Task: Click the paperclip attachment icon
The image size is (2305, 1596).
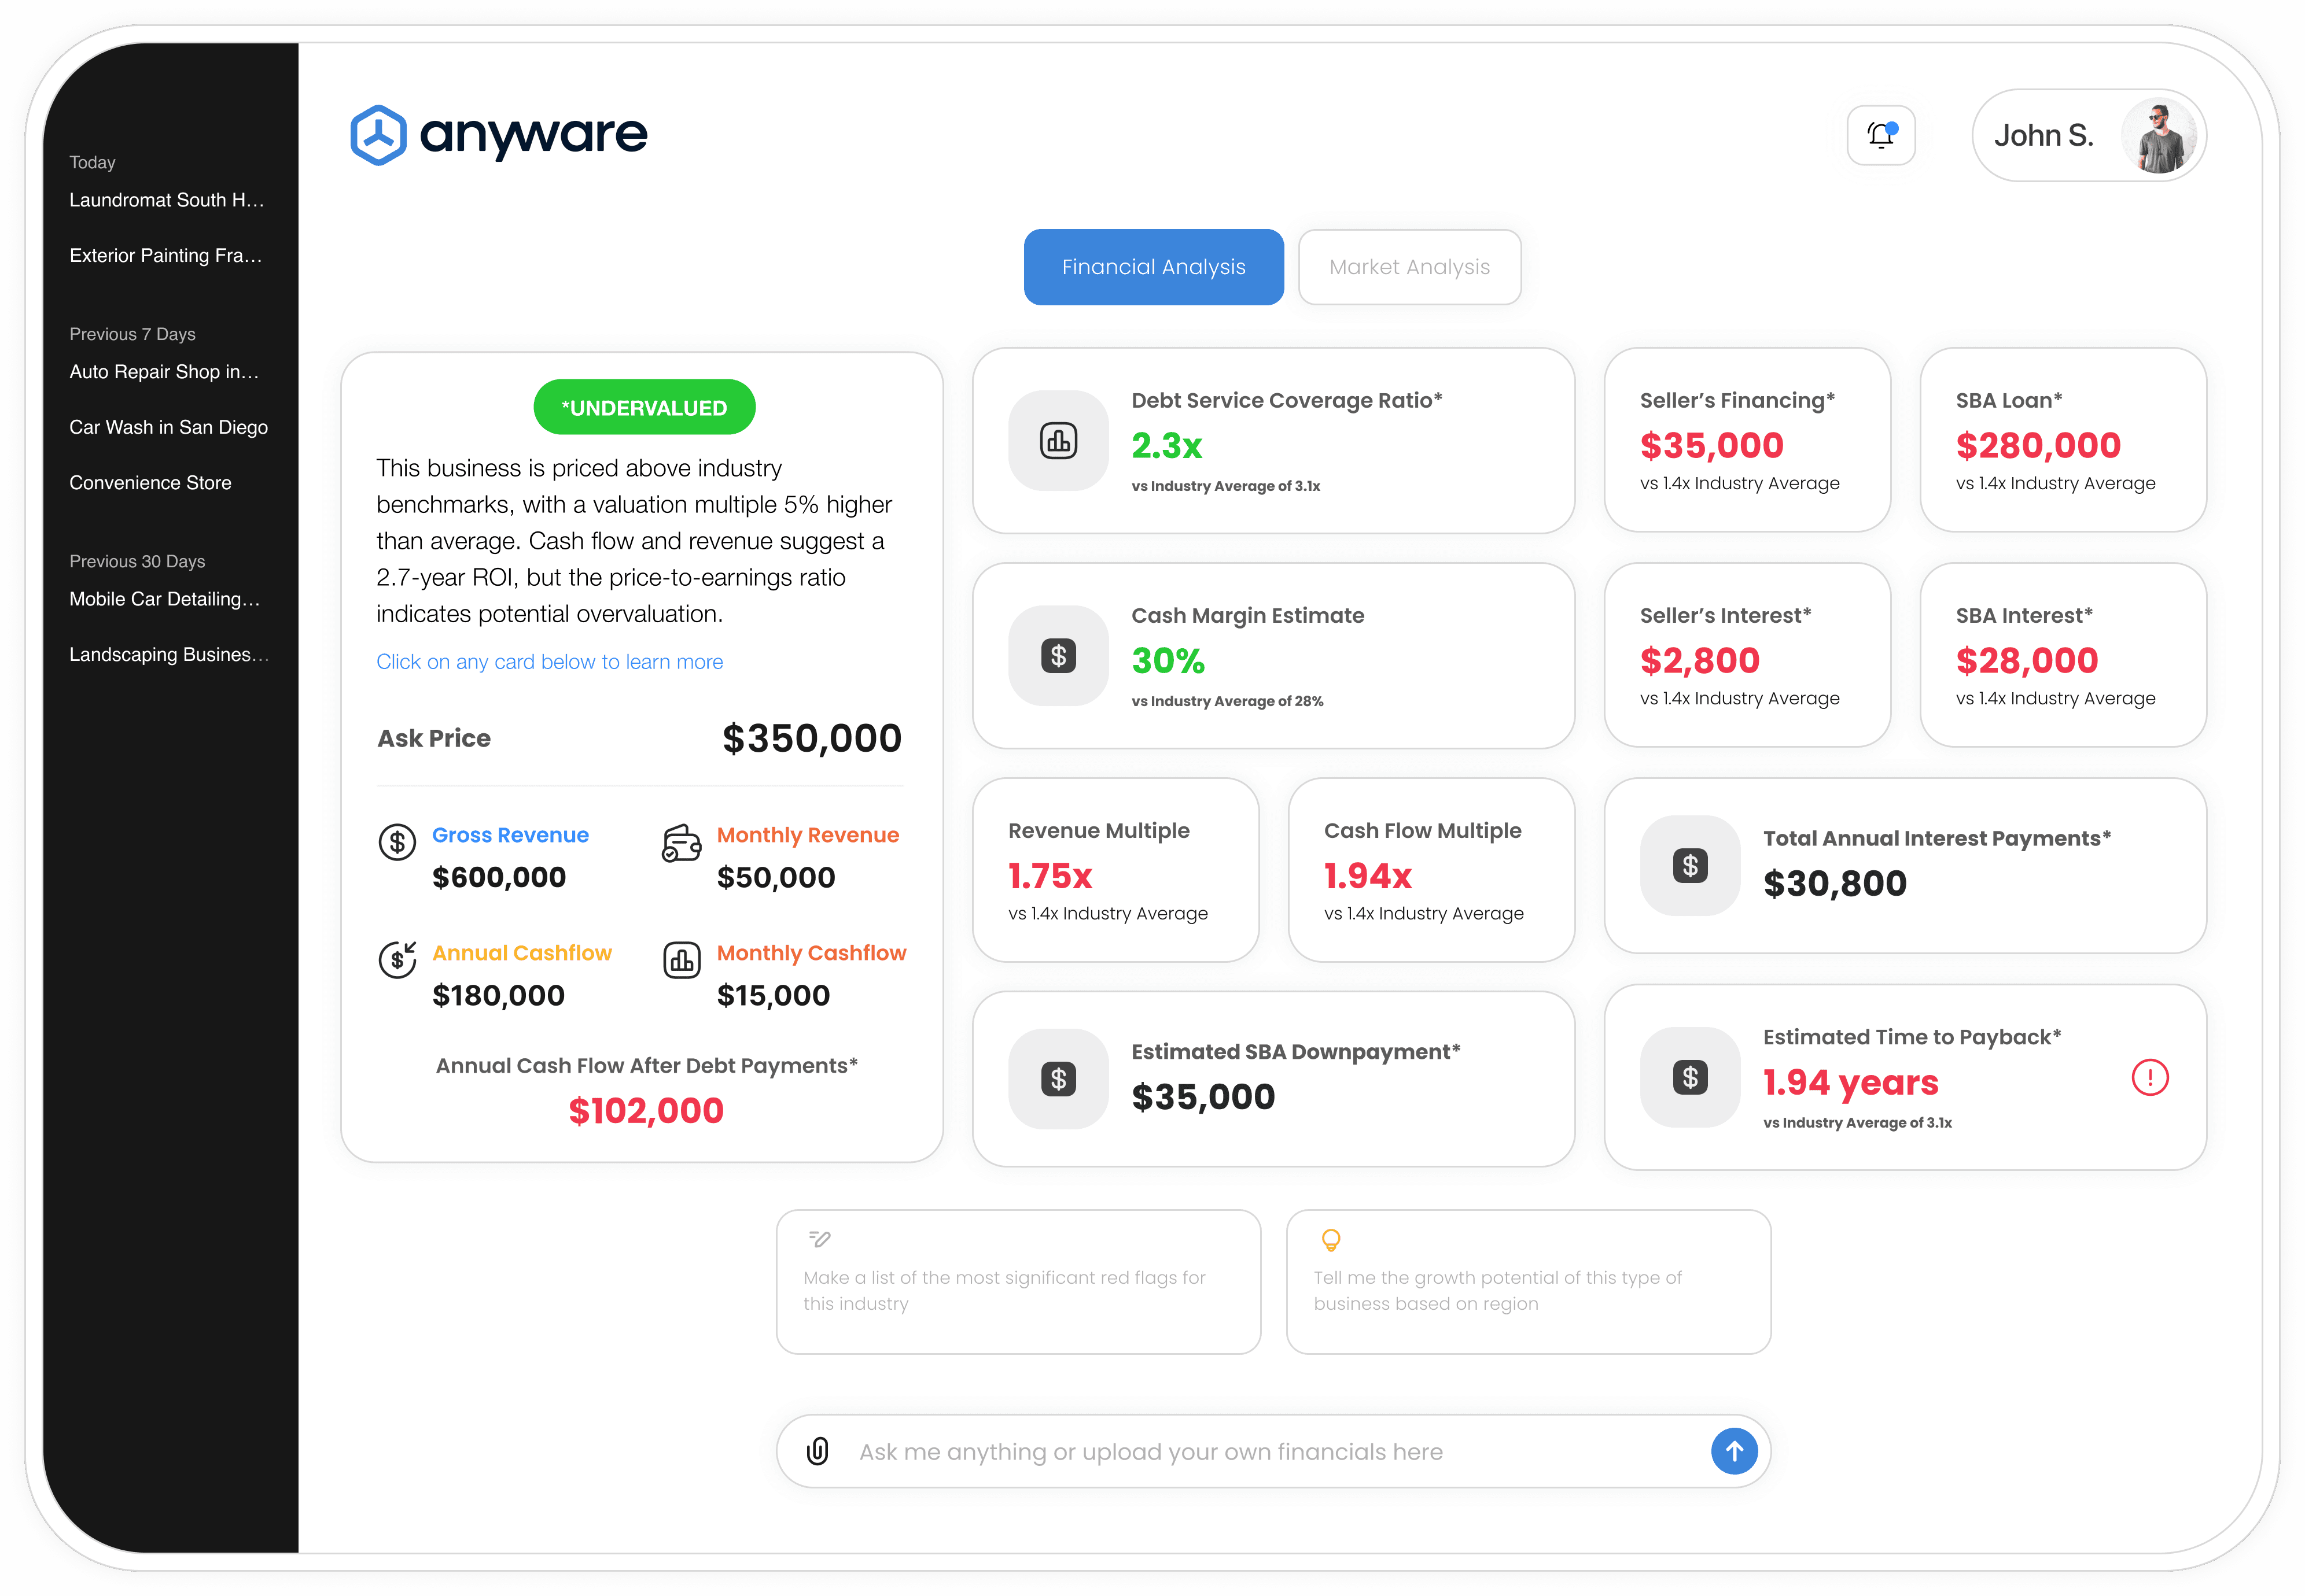Action: click(818, 1450)
